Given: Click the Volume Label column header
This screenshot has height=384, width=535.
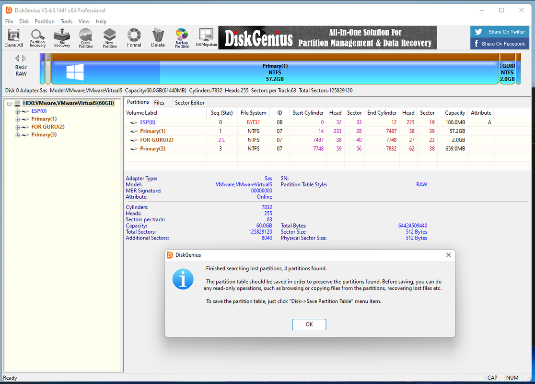Looking at the screenshot, I should 165,113.
